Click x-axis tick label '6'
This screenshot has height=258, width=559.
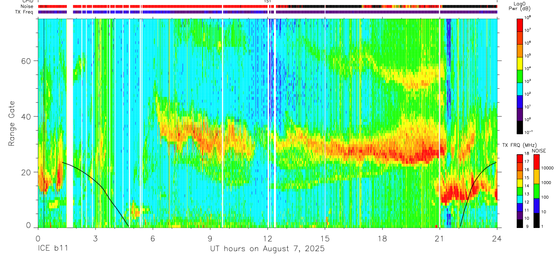(152, 238)
